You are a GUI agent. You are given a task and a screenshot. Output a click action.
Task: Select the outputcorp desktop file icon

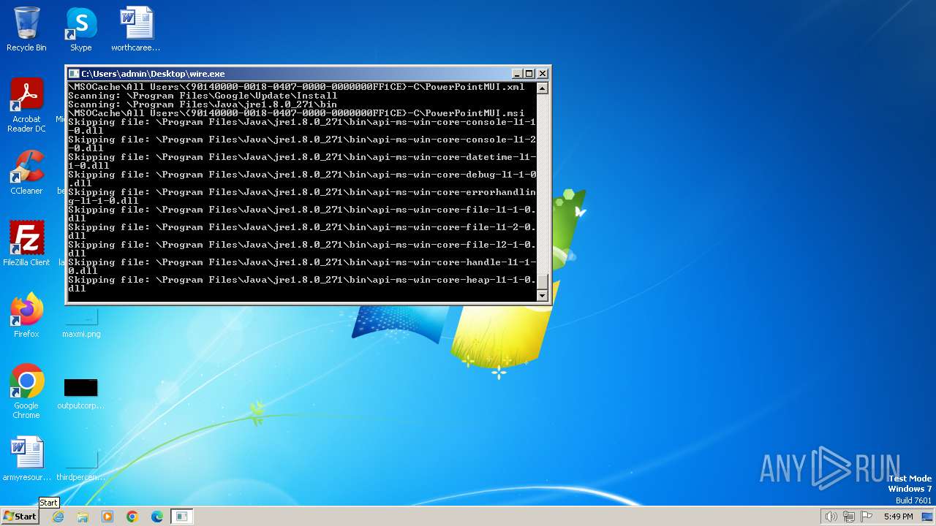80,394
